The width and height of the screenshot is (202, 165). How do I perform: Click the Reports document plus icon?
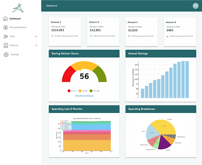[6, 45]
